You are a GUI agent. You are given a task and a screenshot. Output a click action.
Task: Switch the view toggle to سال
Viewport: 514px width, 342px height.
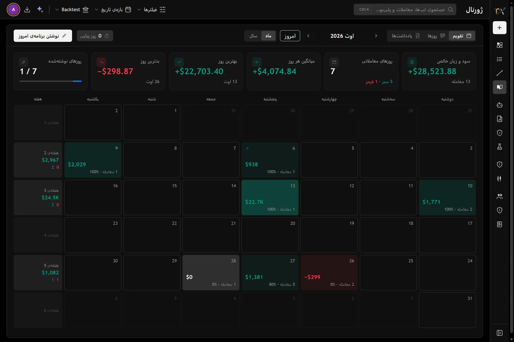253,36
